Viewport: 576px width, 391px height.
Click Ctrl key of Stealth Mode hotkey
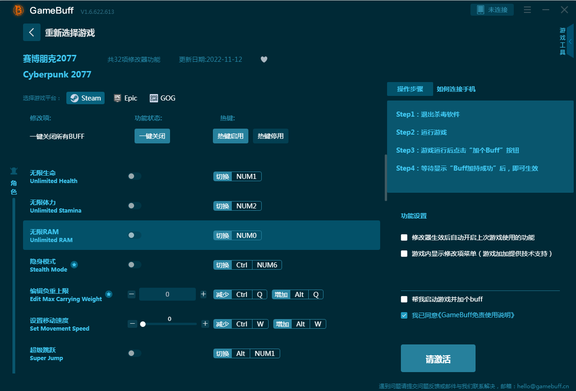click(242, 265)
